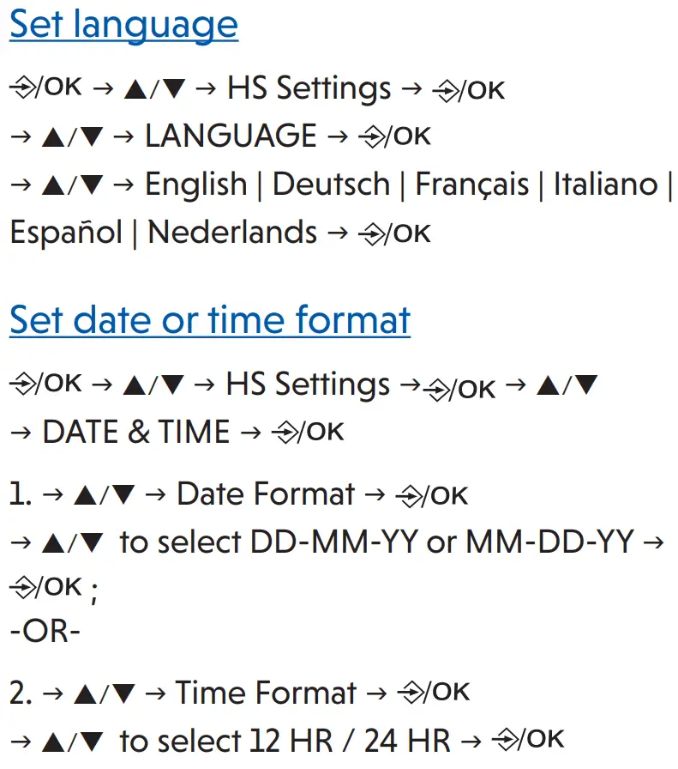Click the OK icon before the semicolon
The height and width of the screenshot is (769, 678).
[x=46, y=589]
